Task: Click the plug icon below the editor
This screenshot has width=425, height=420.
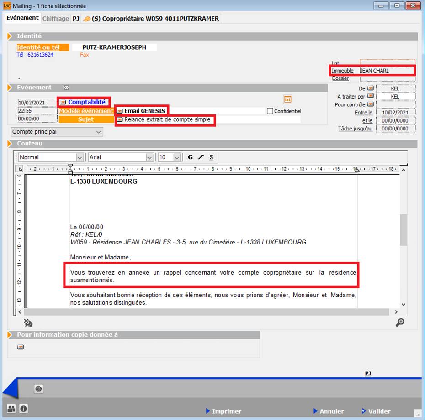Action: tap(28, 323)
